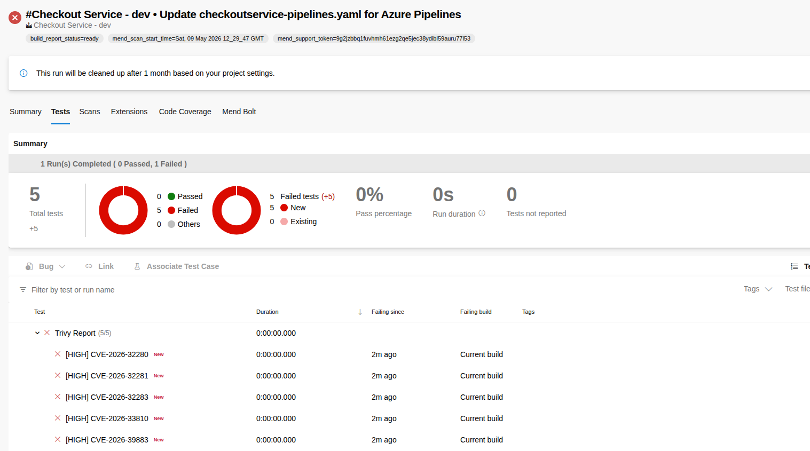
Task: Click the failed X icon on Trivy Report
Action: (x=47, y=333)
